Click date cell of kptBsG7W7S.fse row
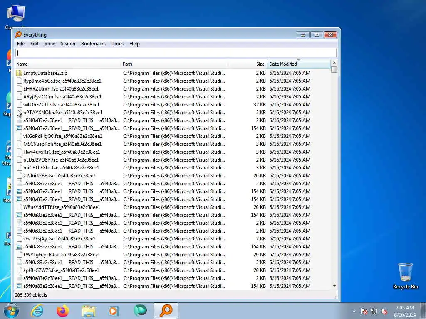 click(290, 270)
